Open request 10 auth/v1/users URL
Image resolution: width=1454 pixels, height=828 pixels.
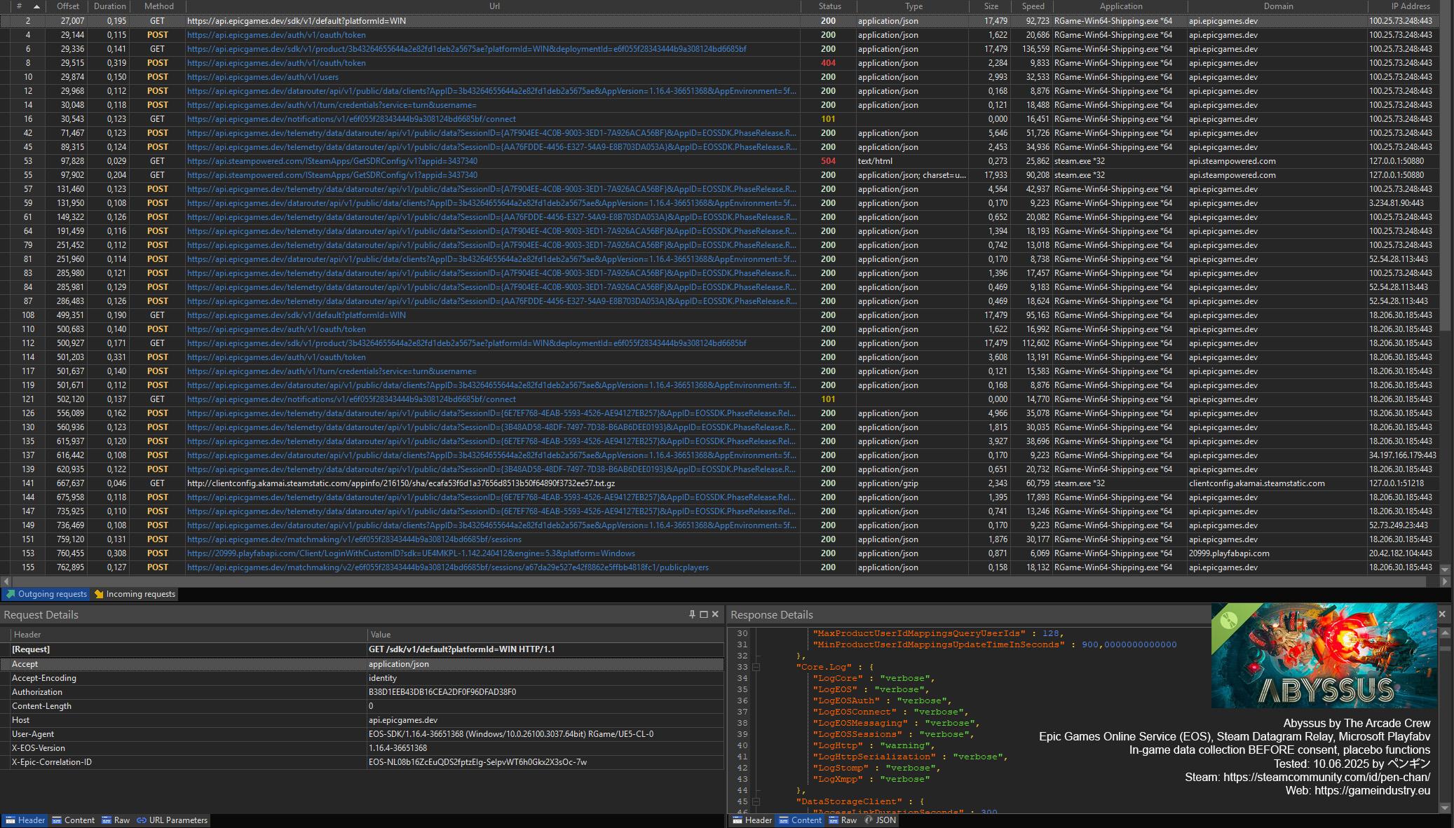[x=263, y=77]
